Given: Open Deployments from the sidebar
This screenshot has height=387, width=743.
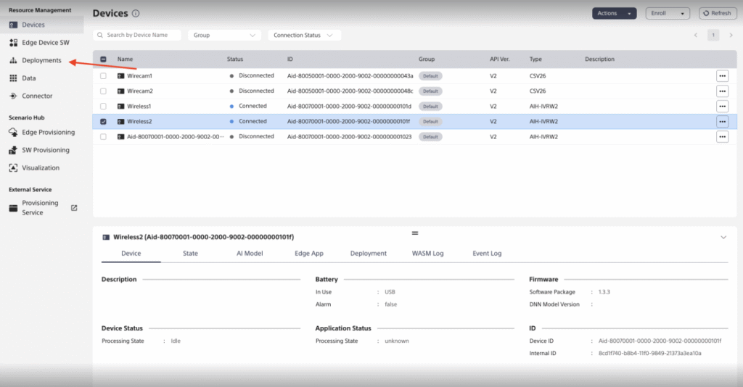Looking at the screenshot, I should click(41, 60).
